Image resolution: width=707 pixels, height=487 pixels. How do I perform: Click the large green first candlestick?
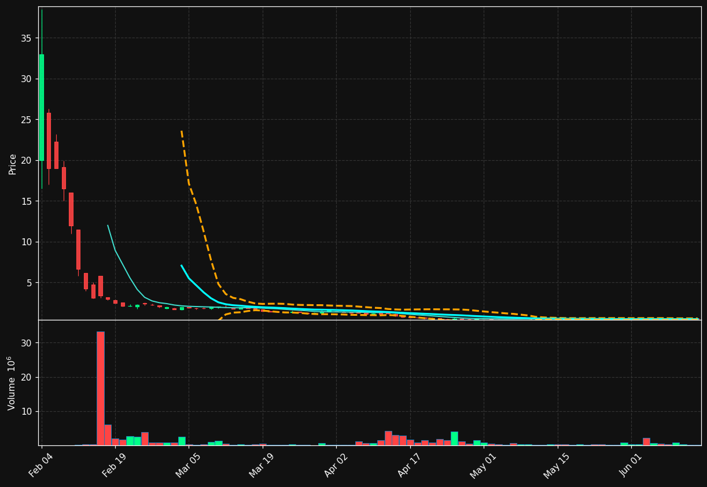click(x=42, y=107)
